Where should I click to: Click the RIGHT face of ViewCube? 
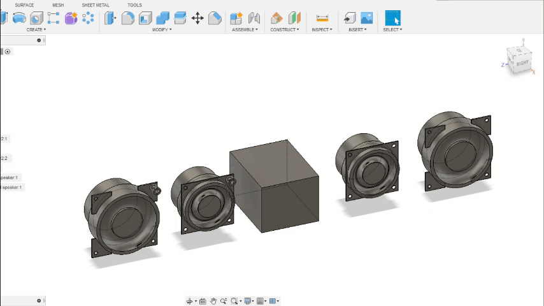(522, 63)
